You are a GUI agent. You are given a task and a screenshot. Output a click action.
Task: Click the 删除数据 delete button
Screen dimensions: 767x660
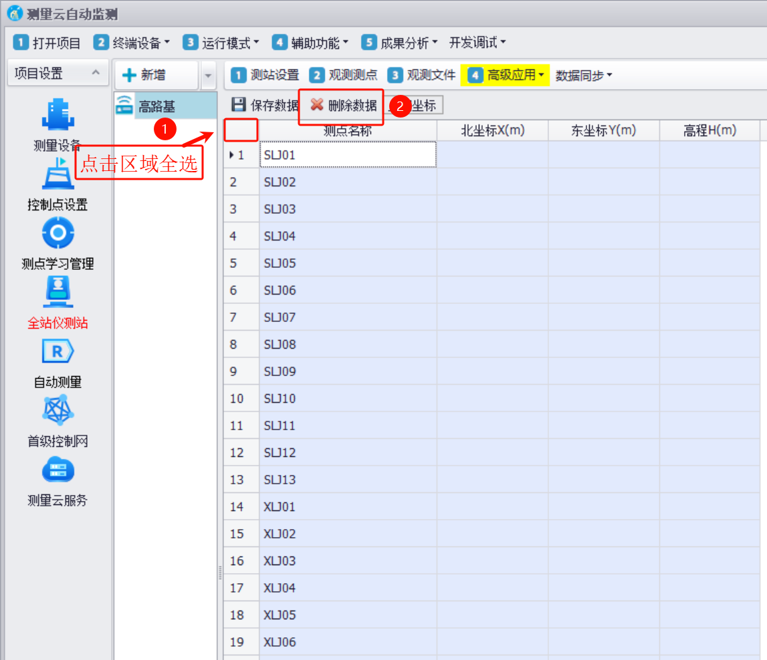click(344, 106)
